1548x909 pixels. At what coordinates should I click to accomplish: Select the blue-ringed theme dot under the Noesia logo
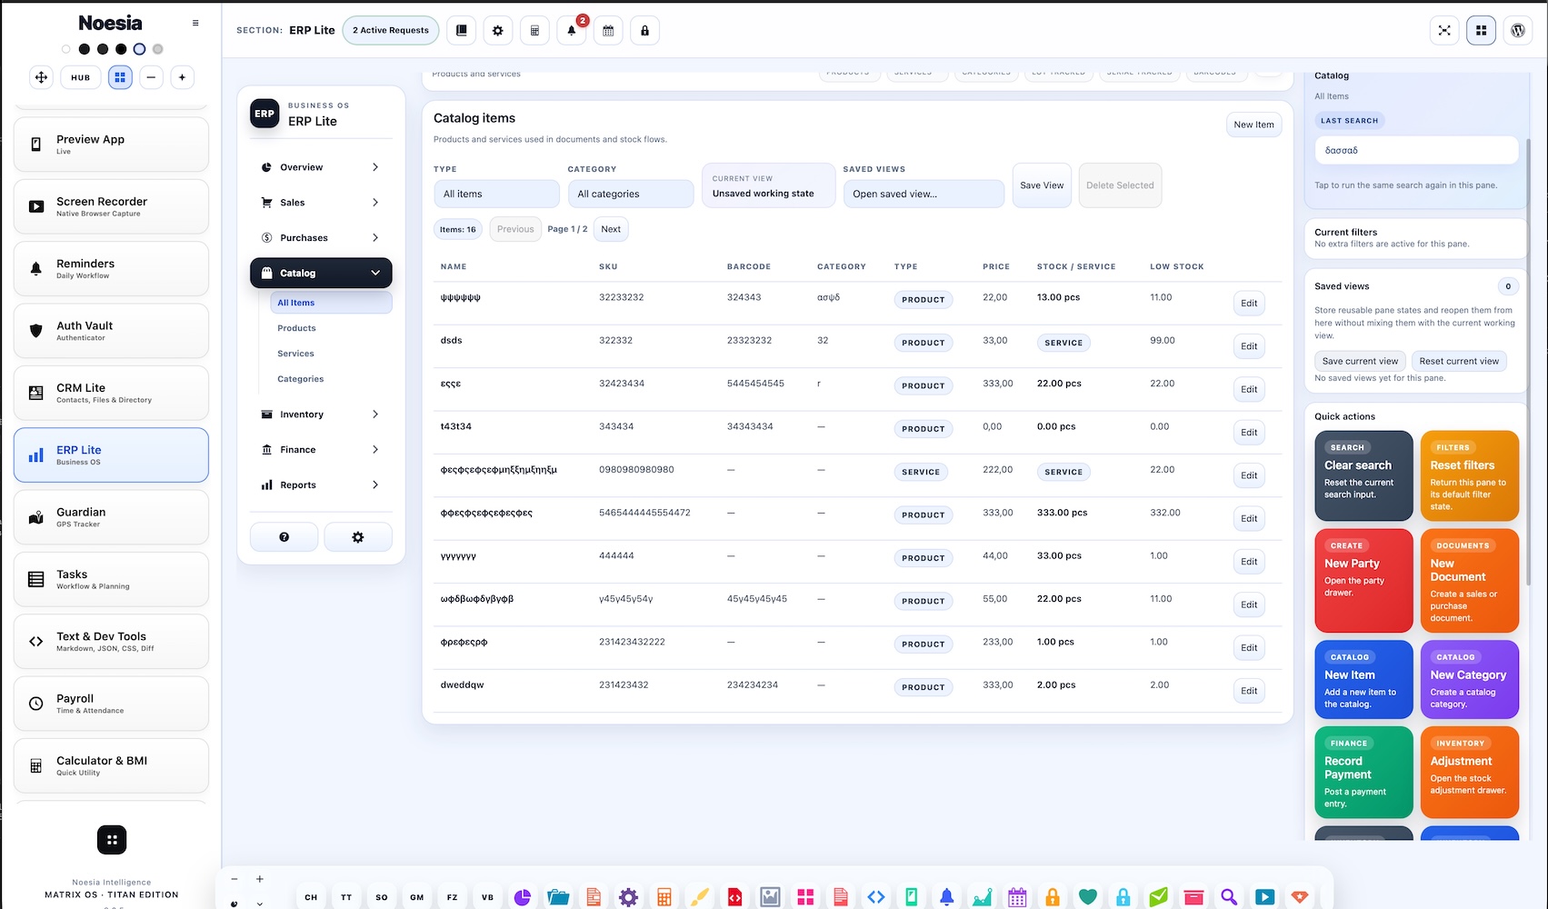point(139,49)
